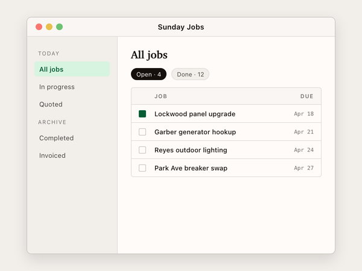Check off Reyes outdoor lighting job
362x271 pixels.
click(142, 150)
